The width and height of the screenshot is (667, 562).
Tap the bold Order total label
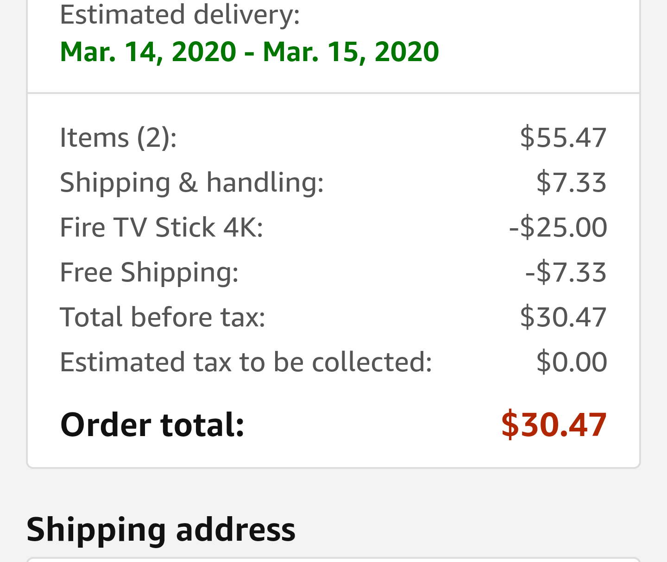(152, 425)
